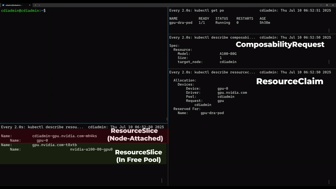336x189 pixels.
Task: Select the cdiadmin@cdiadmin terminal tab
Action: point(16,5)
